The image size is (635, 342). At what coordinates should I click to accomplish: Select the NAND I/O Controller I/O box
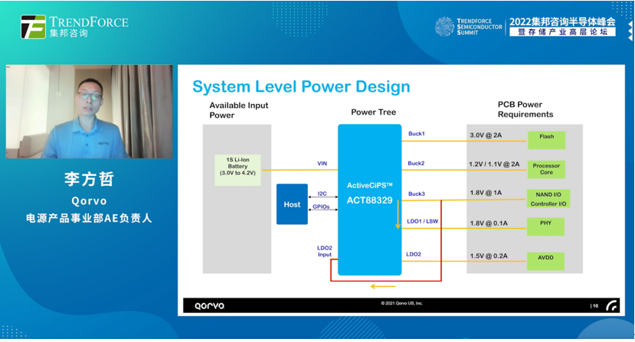[548, 199]
